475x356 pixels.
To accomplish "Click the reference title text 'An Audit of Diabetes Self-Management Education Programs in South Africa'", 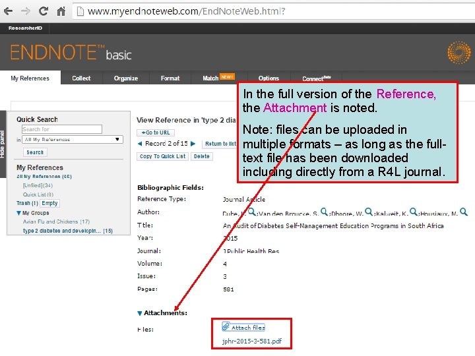I will (x=333, y=226).
